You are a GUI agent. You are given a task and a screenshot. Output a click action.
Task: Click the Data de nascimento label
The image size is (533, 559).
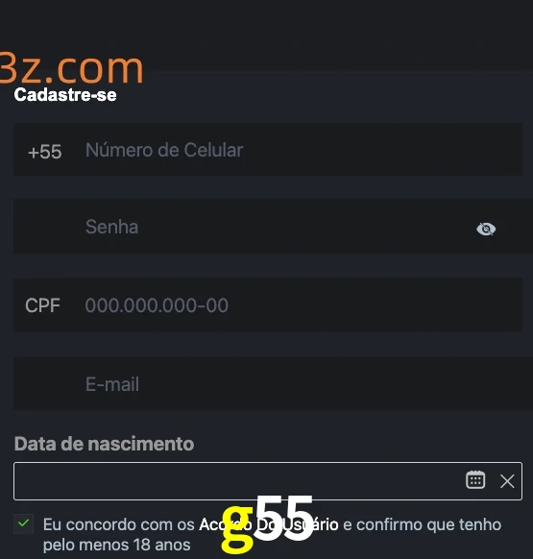104,444
